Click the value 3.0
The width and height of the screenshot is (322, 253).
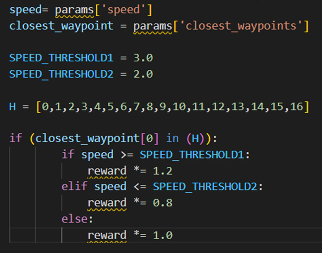(x=143, y=58)
